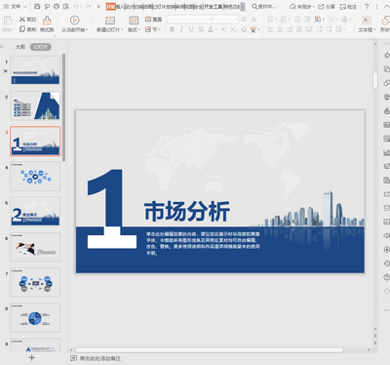Screen dimensions: 390x365
Task: Collapse the slide panel with double chevron
Action: (2, 47)
